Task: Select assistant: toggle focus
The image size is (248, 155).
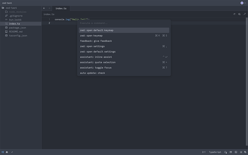Action: (x=124, y=68)
